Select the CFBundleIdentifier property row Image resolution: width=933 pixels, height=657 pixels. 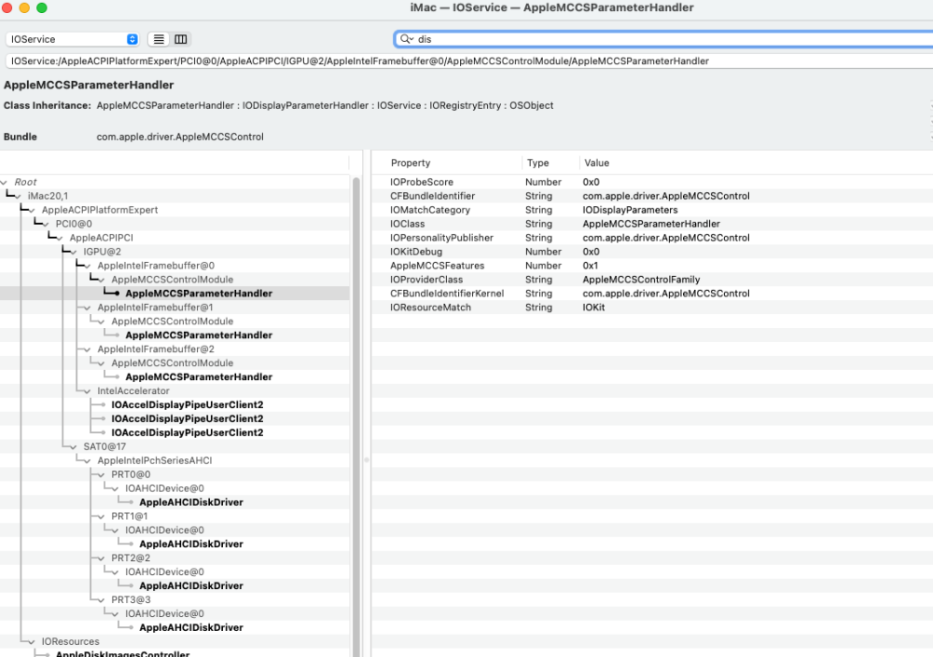652,197
